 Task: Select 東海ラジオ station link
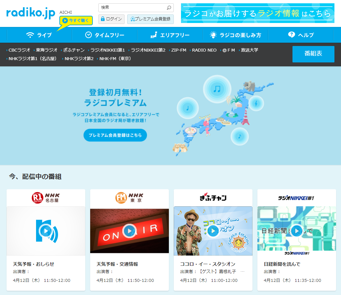[x=46, y=50]
